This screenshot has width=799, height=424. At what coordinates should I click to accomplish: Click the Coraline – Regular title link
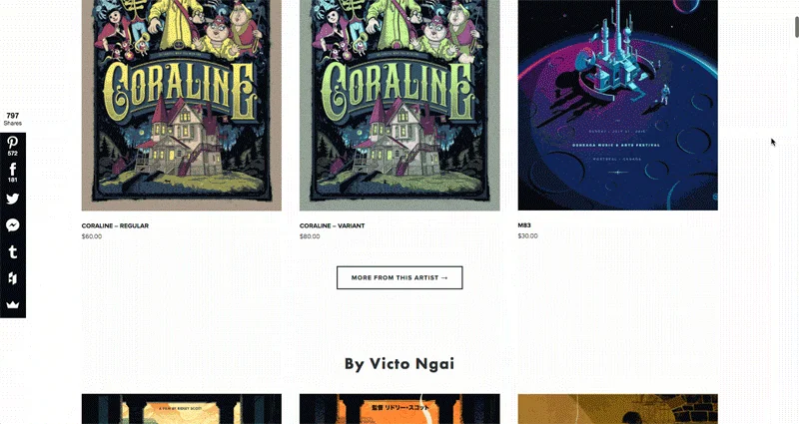click(x=115, y=225)
